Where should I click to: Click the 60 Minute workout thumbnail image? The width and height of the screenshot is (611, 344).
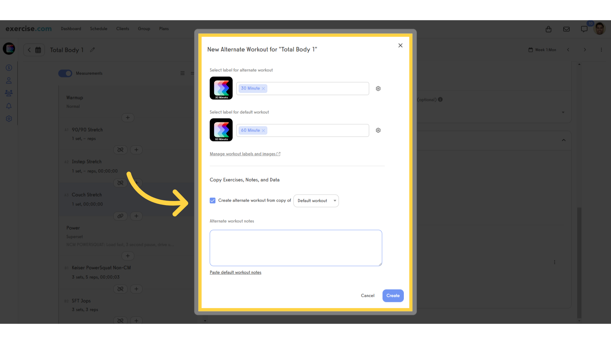[221, 130]
